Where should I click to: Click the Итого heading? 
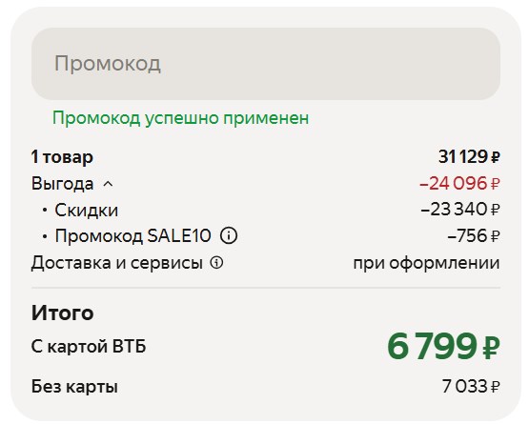62,313
